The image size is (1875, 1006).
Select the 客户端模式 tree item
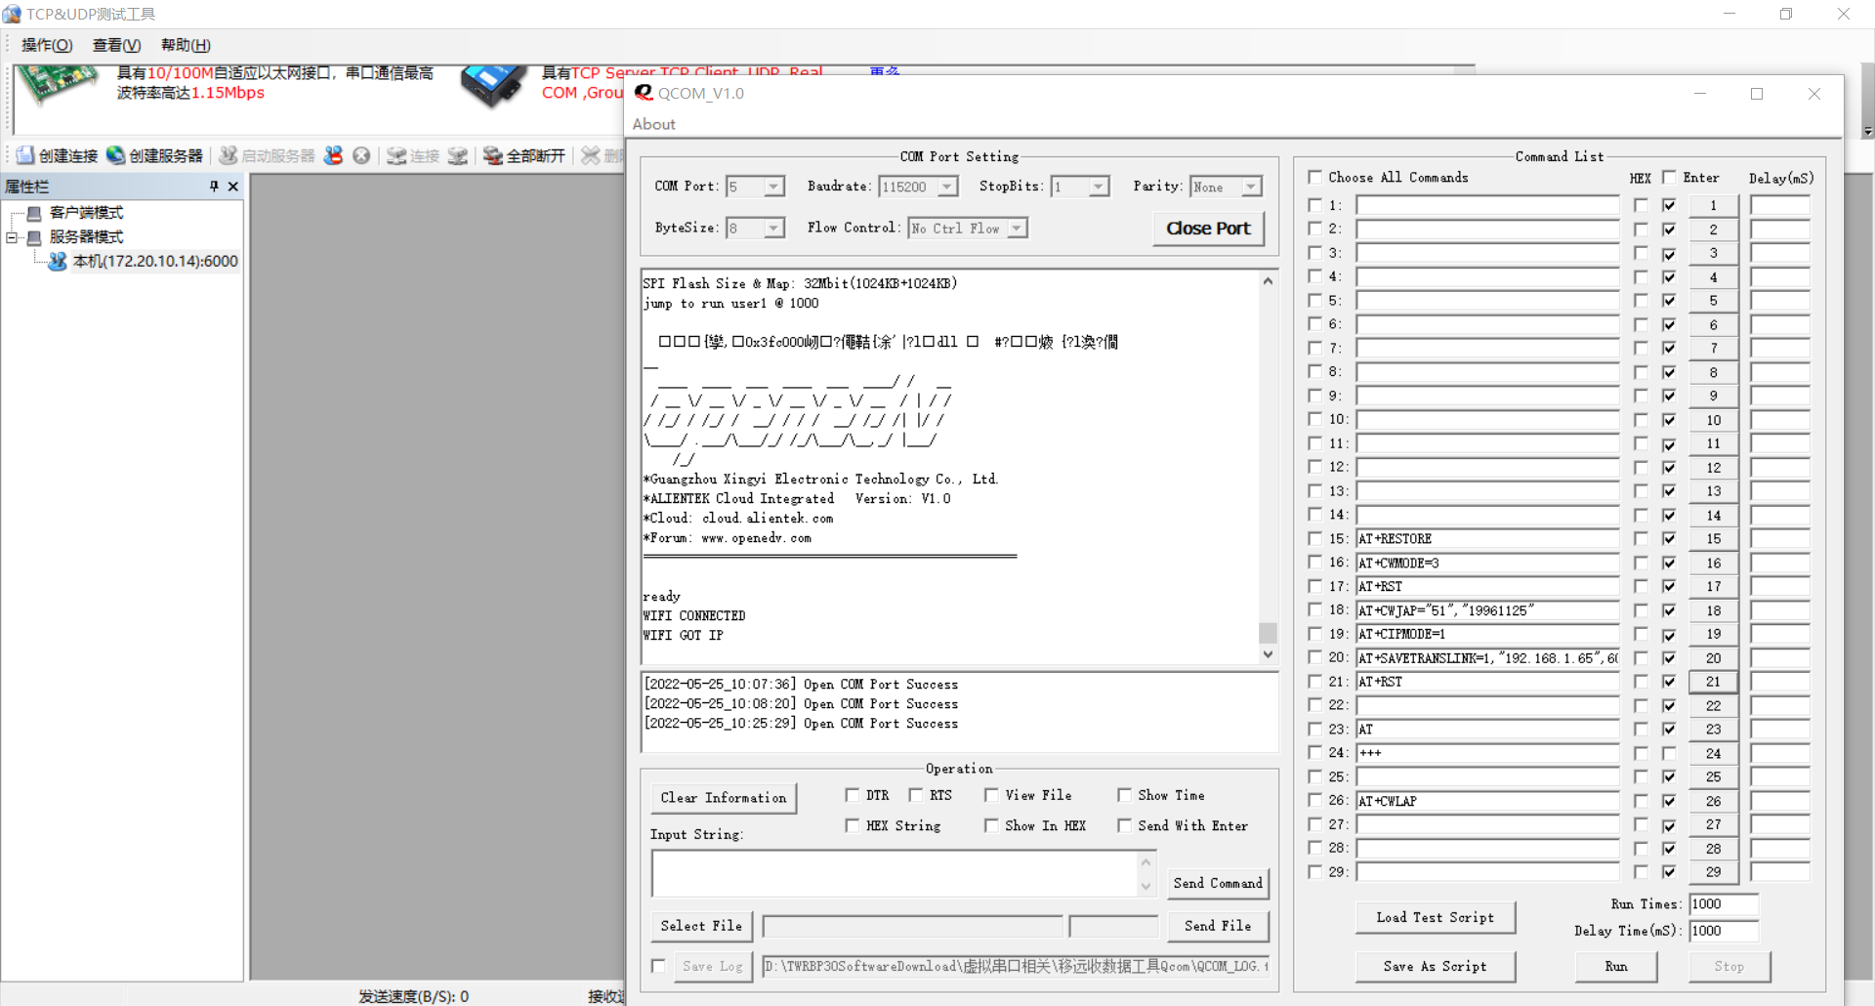tap(86, 213)
